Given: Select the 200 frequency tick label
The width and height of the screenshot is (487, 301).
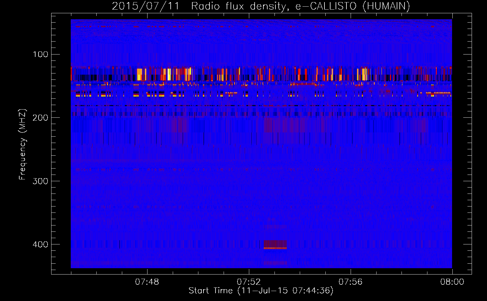Looking at the screenshot, I should click(x=41, y=117).
